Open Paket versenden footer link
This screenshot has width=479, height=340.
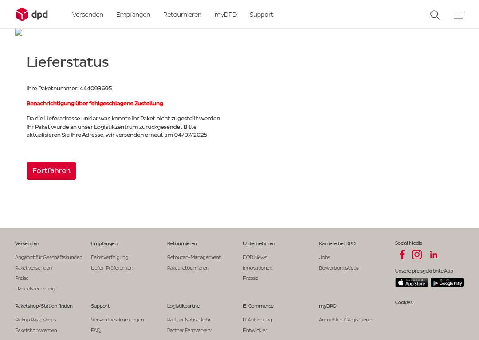pyautogui.click(x=34, y=268)
